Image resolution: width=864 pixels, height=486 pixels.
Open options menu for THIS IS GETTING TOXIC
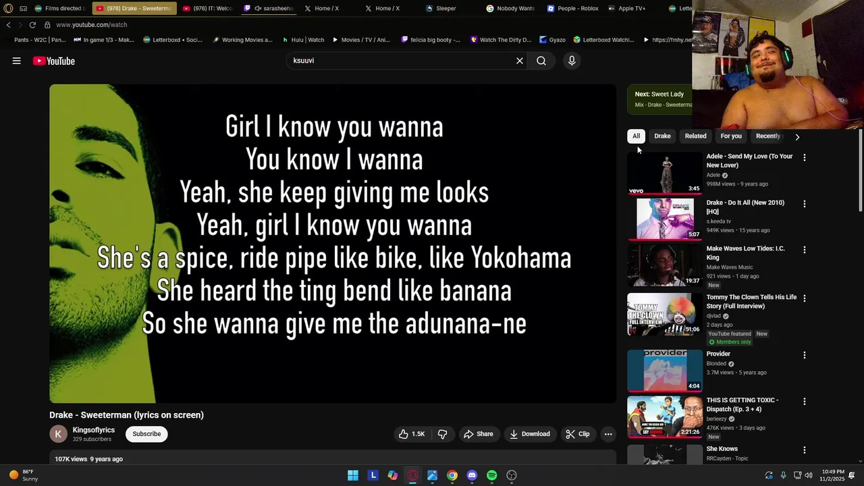click(x=804, y=401)
